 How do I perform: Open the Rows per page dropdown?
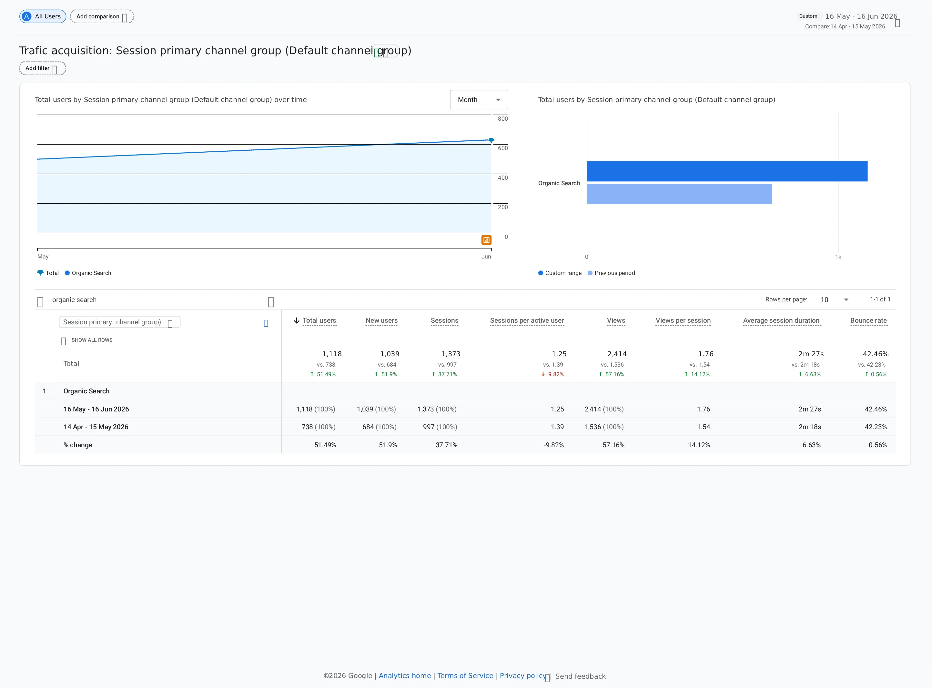pyautogui.click(x=834, y=299)
